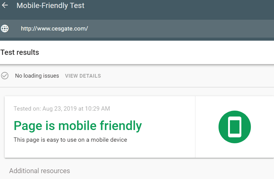Click the Mobile-Friendly Test title
Image resolution: width=274 pixels, height=179 pixels.
click(x=50, y=6)
